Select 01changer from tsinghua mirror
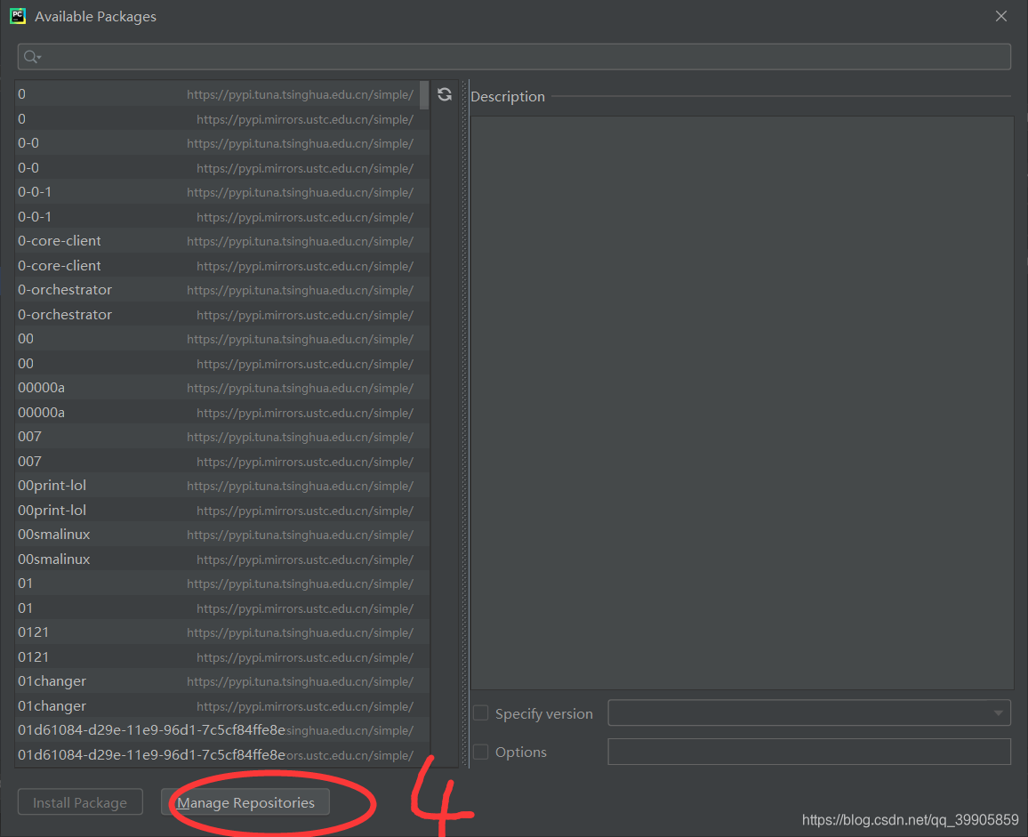The width and height of the screenshot is (1028, 837). click(x=222, y=680)
